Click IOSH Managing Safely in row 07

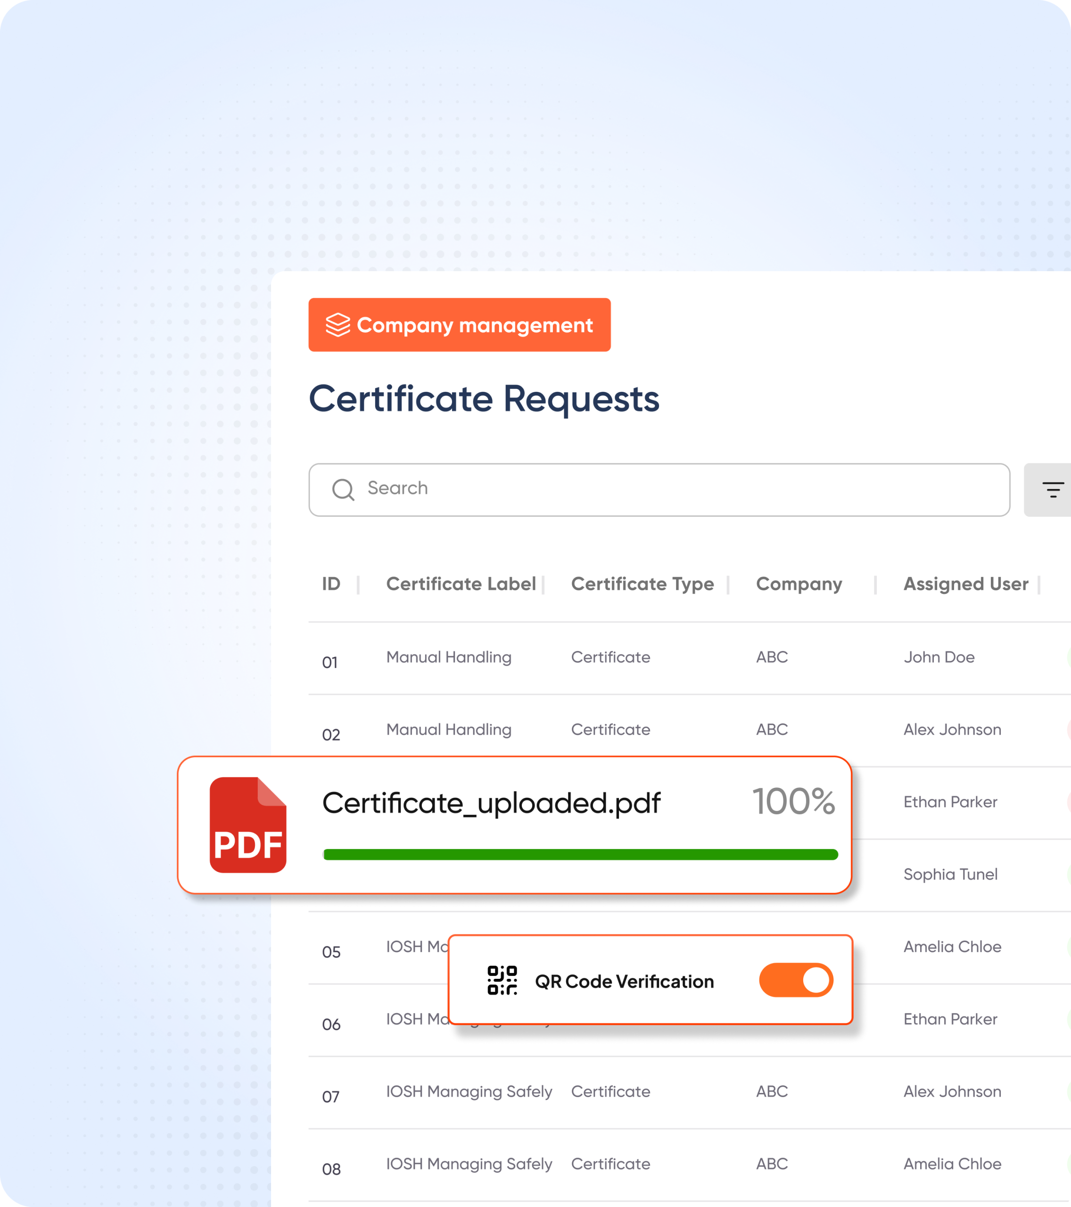pyautogui.click(x=470, y=1092)
